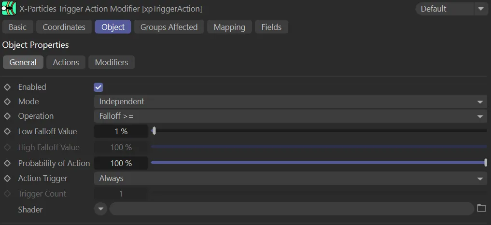Open the Mapping tab
The width and height of the screenshot is (491, 225).
[229, 27]
